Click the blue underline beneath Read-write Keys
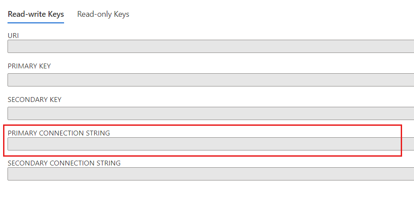 coord(36,23)
